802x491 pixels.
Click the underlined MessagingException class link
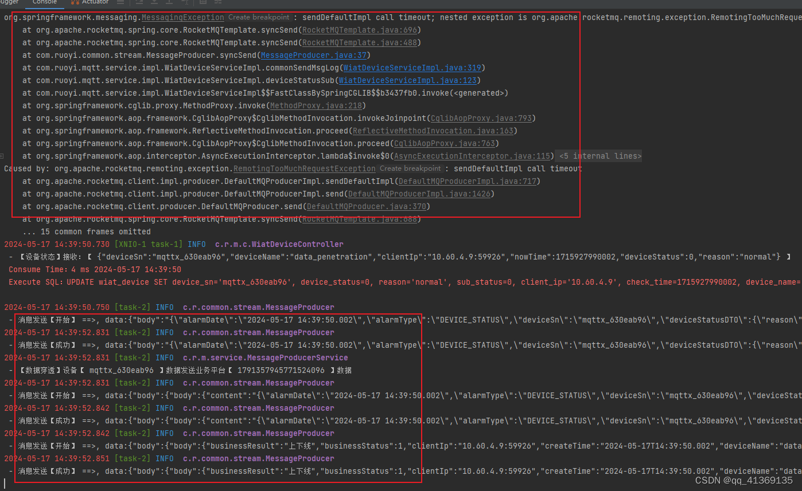pyautogui.click(x=182, y=17)
